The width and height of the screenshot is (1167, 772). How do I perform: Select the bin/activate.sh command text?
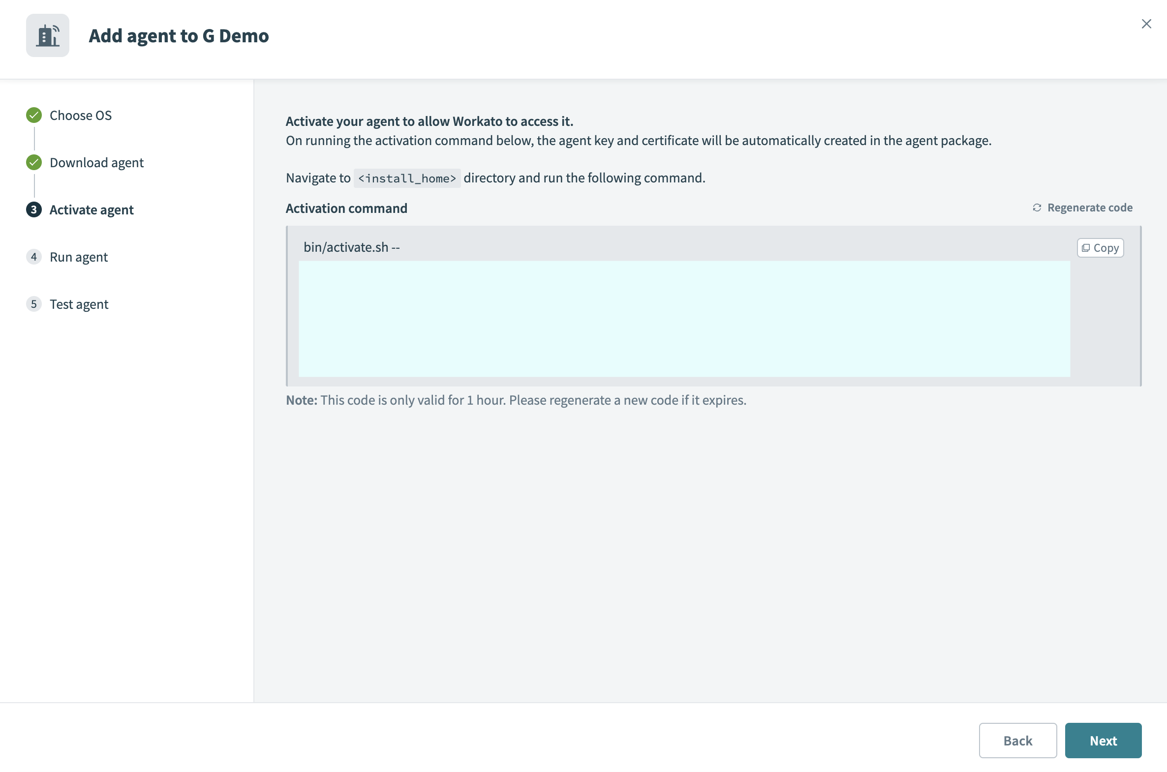pyautogui.click(x=351, y=247)
